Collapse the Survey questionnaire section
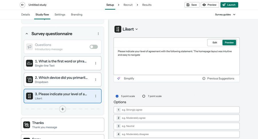Image resolution: width=258 pixels, height=139 pixels. pos(27,34)
